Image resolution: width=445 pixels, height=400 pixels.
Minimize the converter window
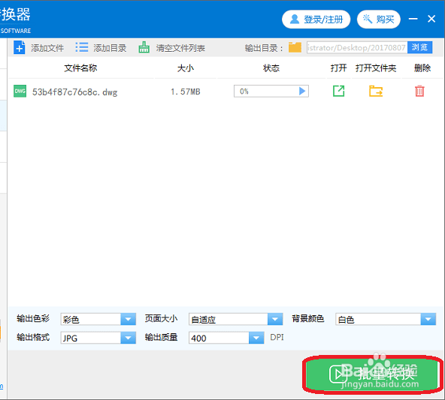pos(413,19)
